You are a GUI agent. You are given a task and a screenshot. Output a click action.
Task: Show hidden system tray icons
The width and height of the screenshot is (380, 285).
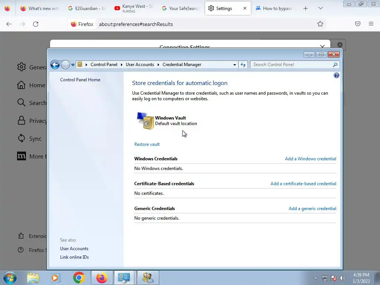coord(315,278)
